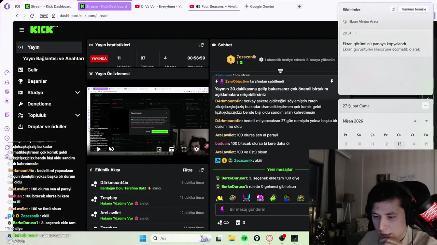Screen dimensions: 437x245
Task: Open the shop icon below chat
Action: [238, 223]
